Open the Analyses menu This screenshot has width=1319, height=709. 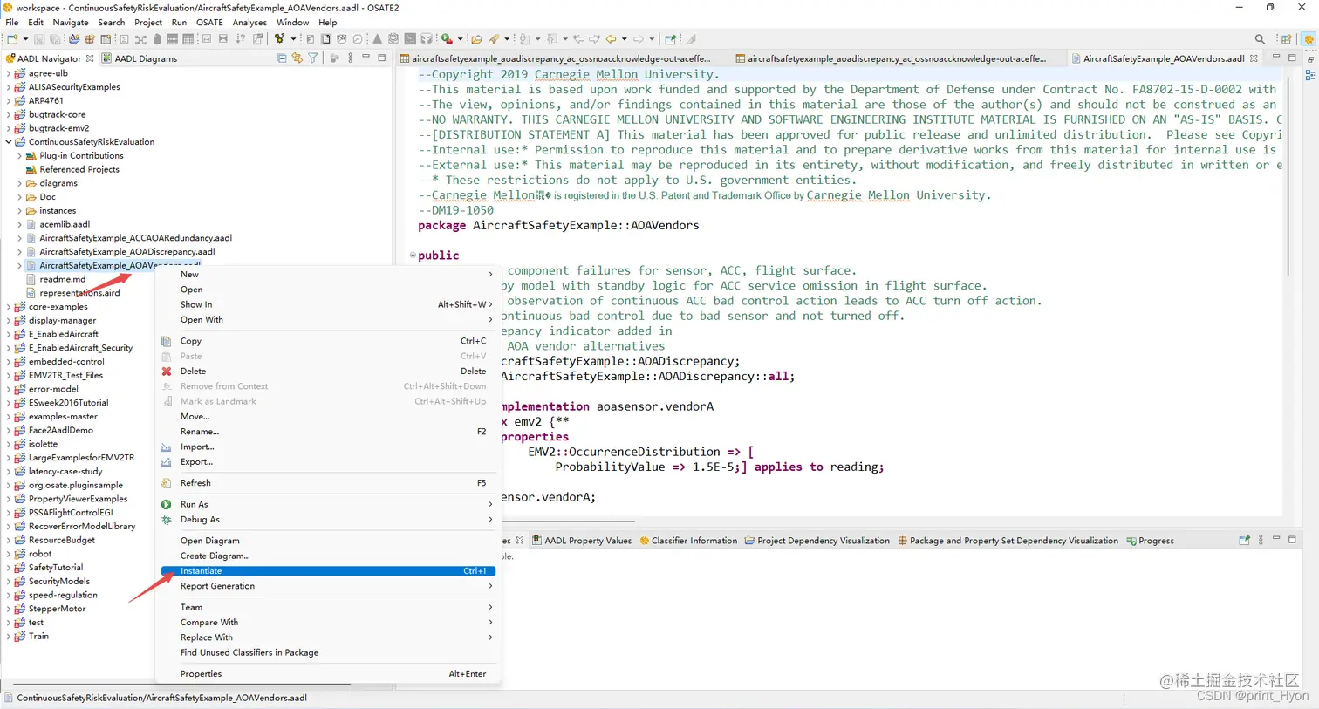pyautogui.click(x=249, y=23)
